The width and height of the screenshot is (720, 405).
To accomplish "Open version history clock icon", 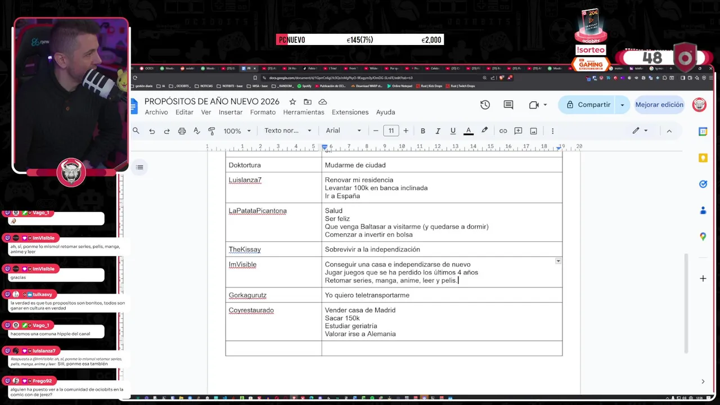I will [485, 105].
